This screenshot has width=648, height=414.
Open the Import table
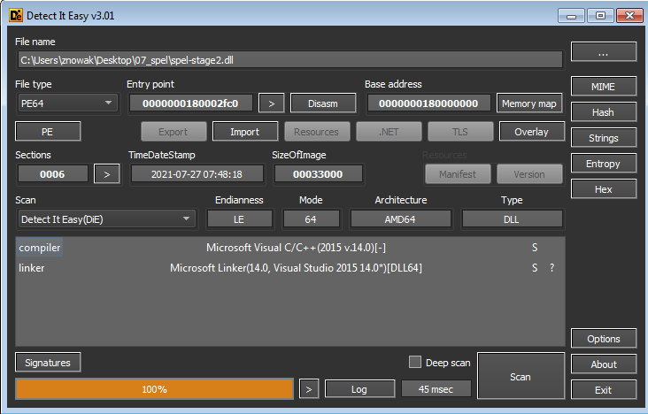tap(245, 132)
